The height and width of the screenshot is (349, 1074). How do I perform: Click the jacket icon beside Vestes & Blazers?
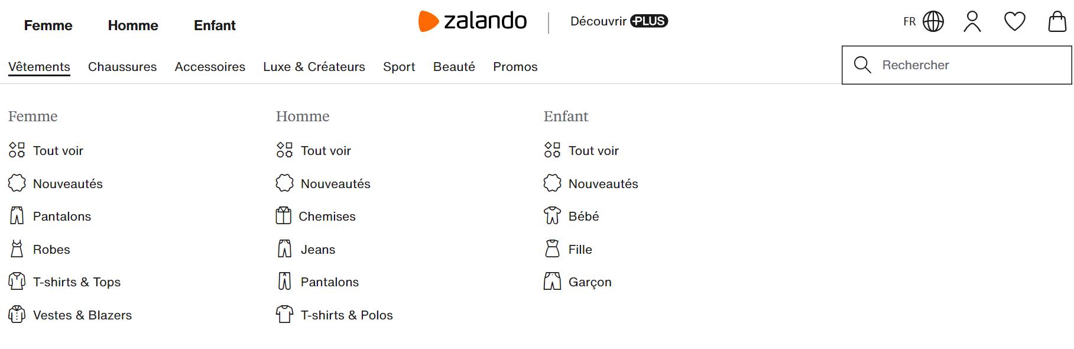[x=17, y=315]
